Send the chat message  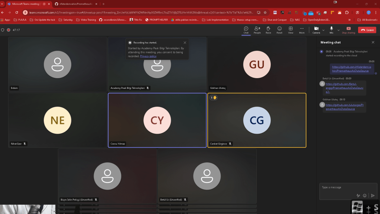tap(373, 195)
